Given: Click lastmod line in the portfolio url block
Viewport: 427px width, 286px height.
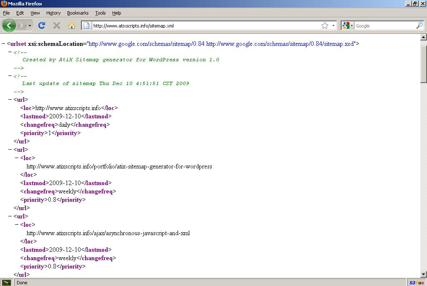Looking at the screenshot, I should point(65,183).
